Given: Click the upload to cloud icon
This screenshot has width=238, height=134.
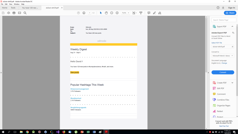Looking at the screenshot, I should click(x=9, y=13).
